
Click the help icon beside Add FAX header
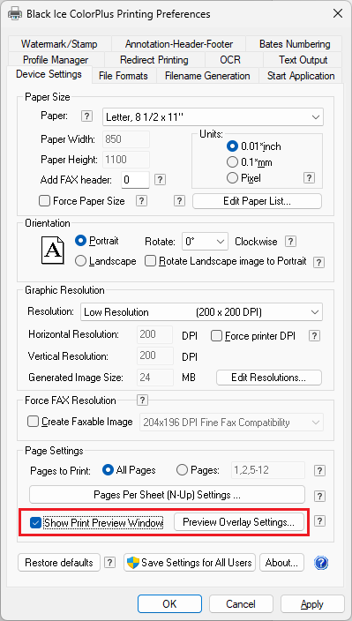click(x=160, y=179)
